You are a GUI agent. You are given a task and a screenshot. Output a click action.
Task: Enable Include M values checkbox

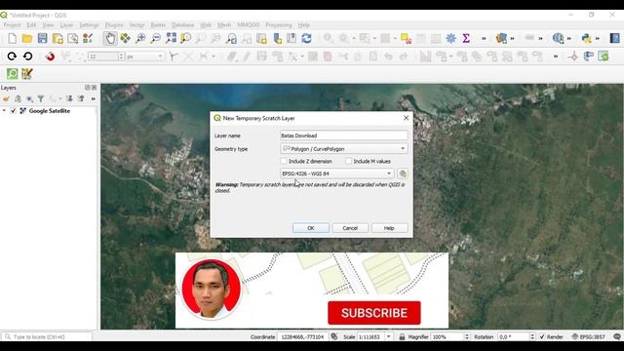[x=349, y=161]
